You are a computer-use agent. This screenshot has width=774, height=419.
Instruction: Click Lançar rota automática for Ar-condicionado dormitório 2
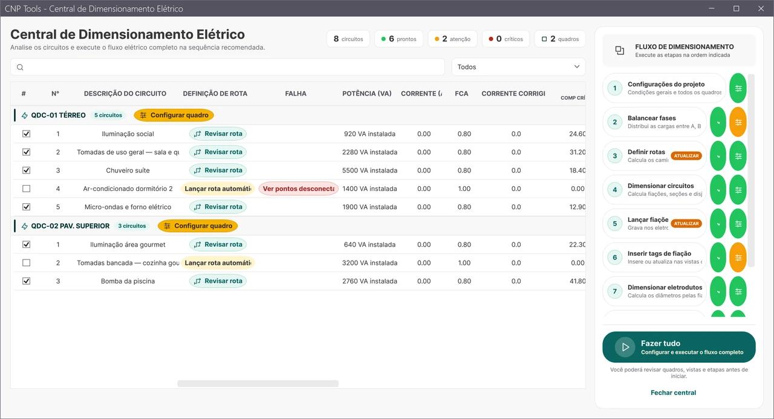coord(218,189)
